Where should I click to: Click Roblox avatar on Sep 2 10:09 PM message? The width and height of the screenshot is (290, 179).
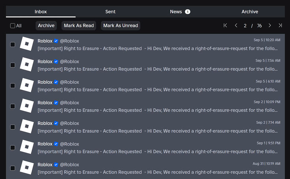click(x=27, y=106)
